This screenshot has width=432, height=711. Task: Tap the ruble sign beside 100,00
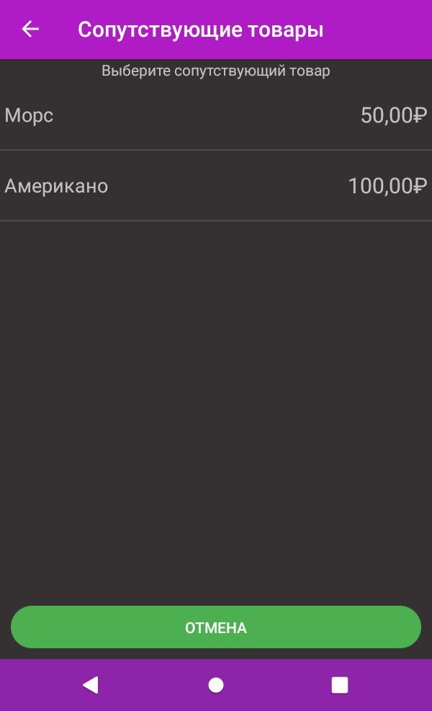coord(420,186)
